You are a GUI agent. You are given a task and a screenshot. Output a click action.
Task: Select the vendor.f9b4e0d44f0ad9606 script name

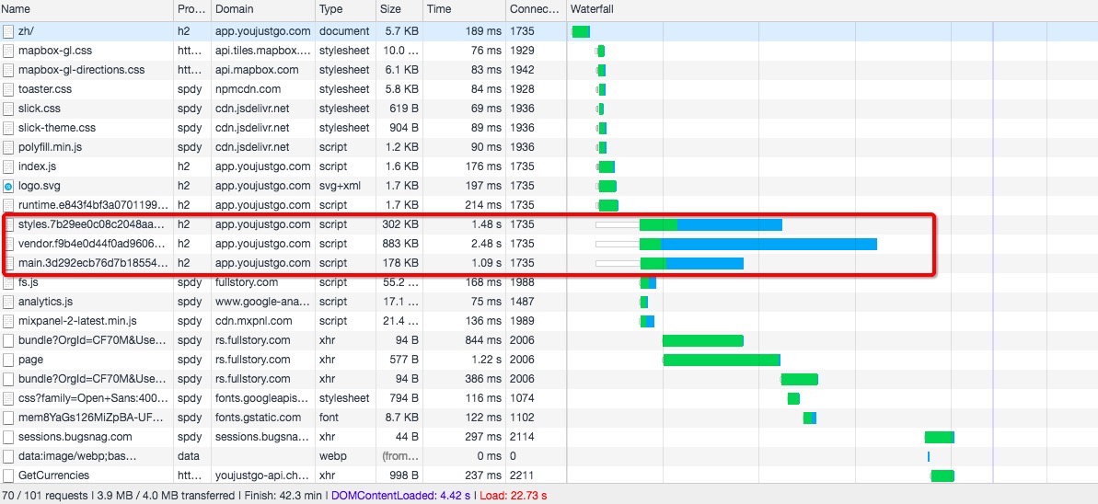point(93,244)
